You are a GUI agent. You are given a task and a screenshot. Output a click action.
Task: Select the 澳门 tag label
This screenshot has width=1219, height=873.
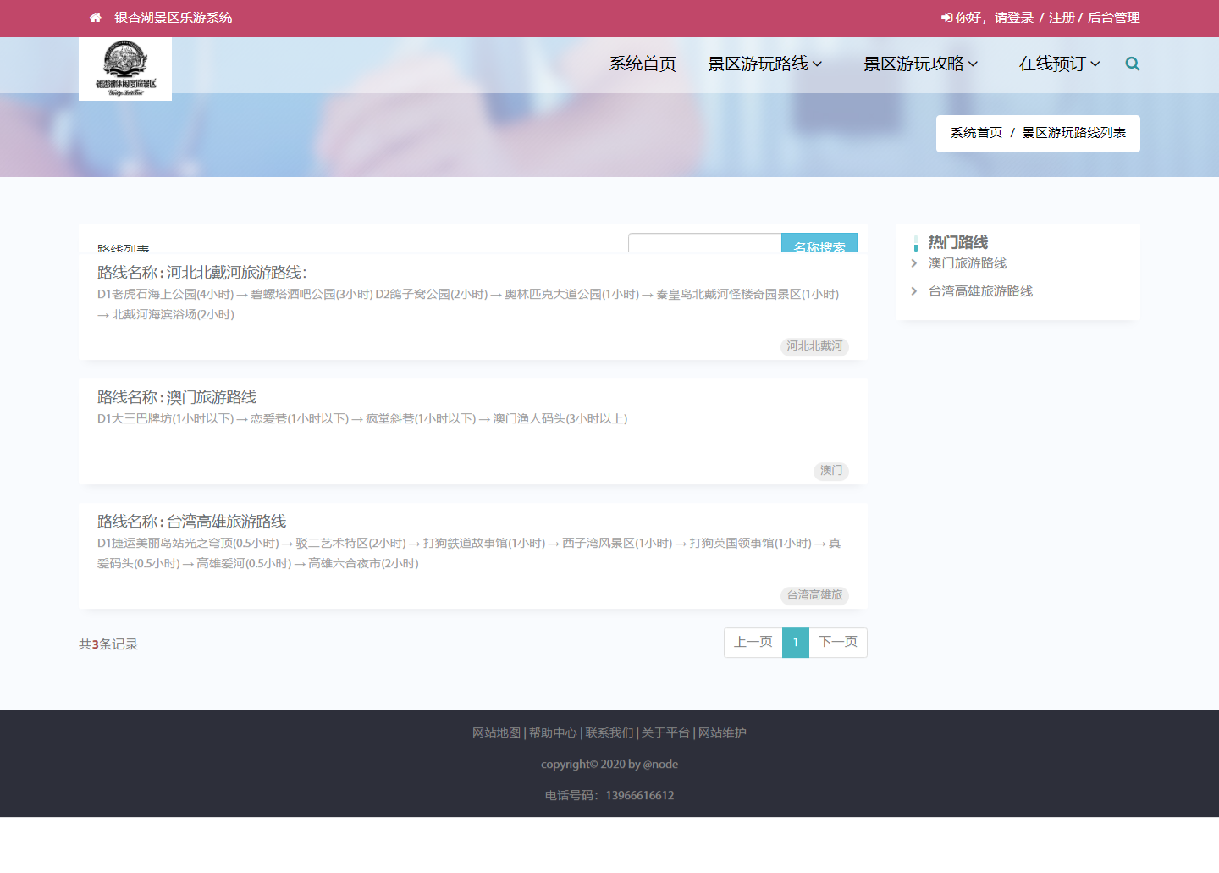click(831, 471)
